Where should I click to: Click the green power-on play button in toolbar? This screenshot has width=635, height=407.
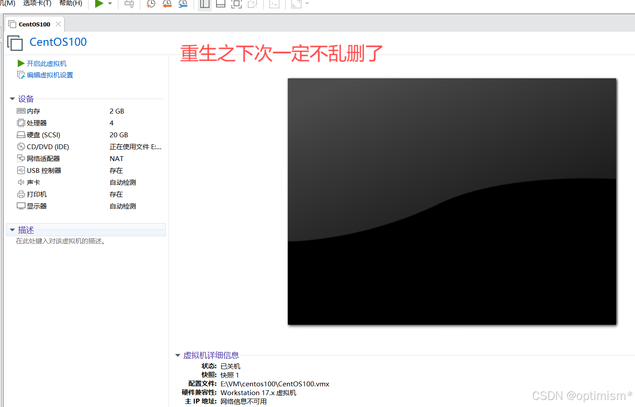[x=99, y=4]
